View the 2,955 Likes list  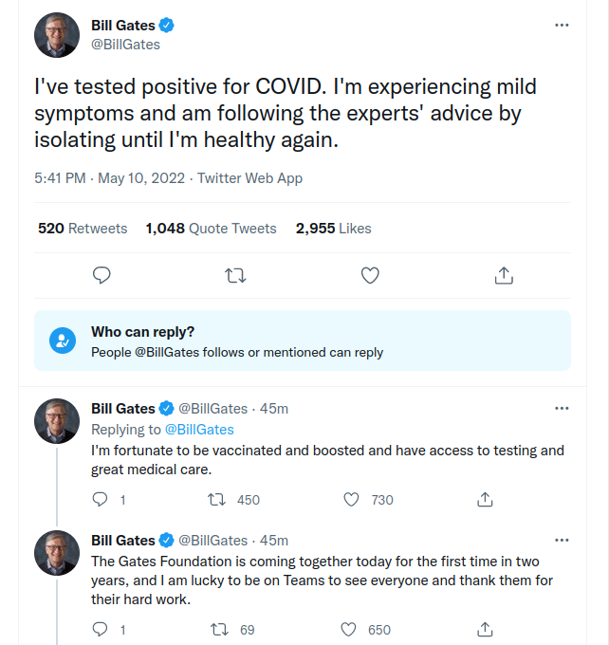click(x=333, y=229)
